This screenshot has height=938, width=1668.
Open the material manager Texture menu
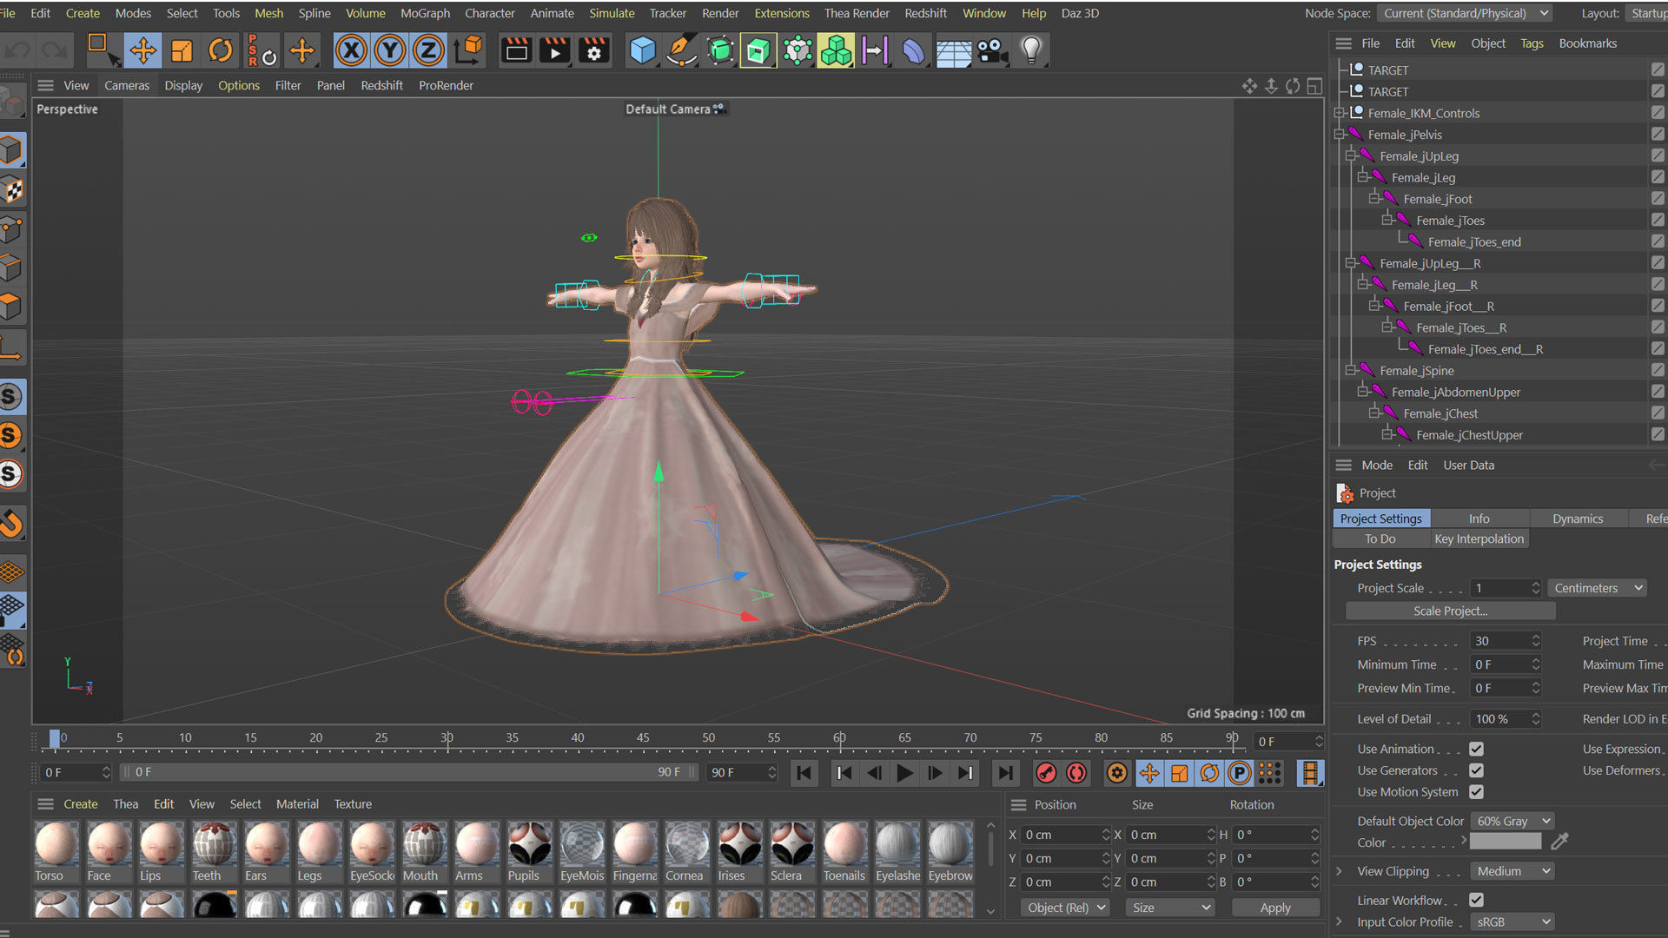[x=353, y=804]
